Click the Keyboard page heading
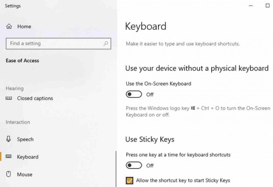273x187 pixels. point(146,26)
